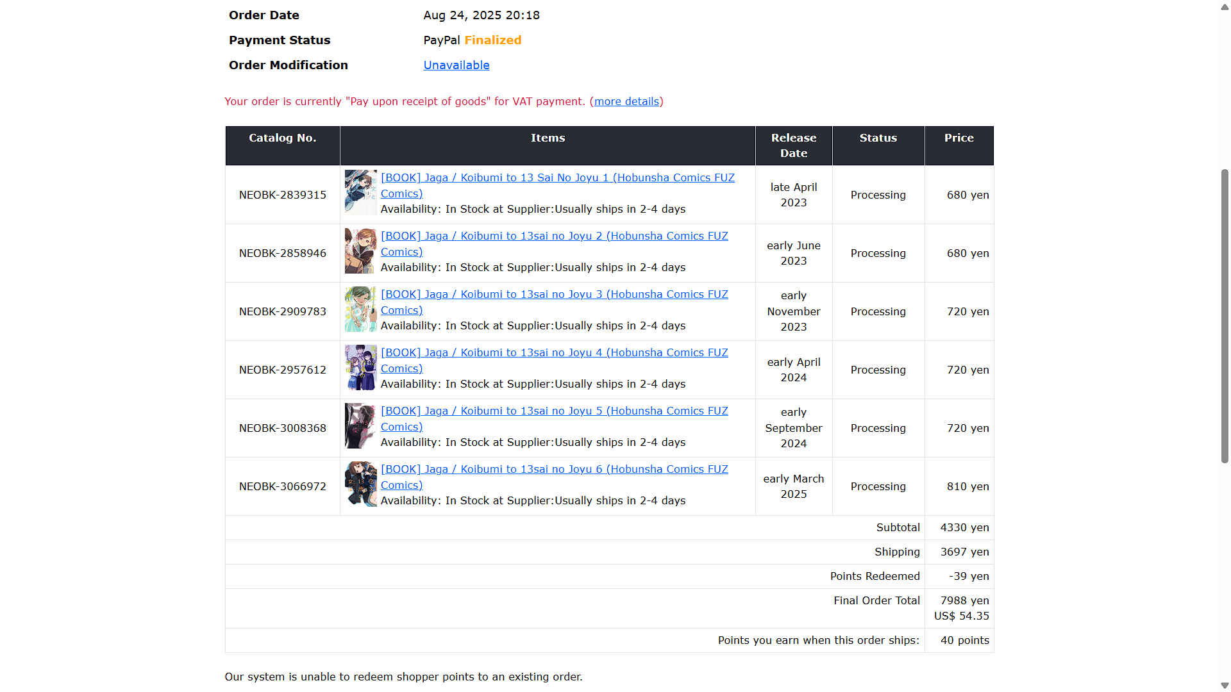Click the scrollbar up arrow
Screen dimensions: 1231x692
1225,7
